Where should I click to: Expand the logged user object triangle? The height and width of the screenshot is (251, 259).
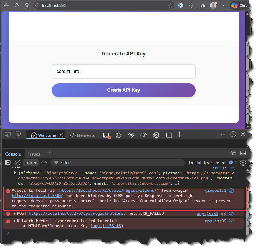coord(15,173)
